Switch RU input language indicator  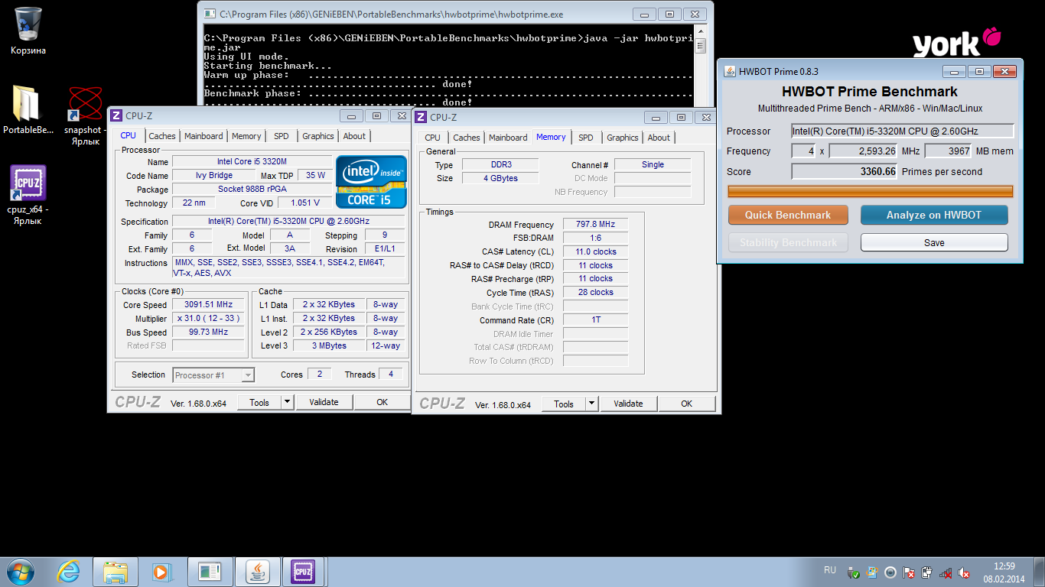coord(830,570)
